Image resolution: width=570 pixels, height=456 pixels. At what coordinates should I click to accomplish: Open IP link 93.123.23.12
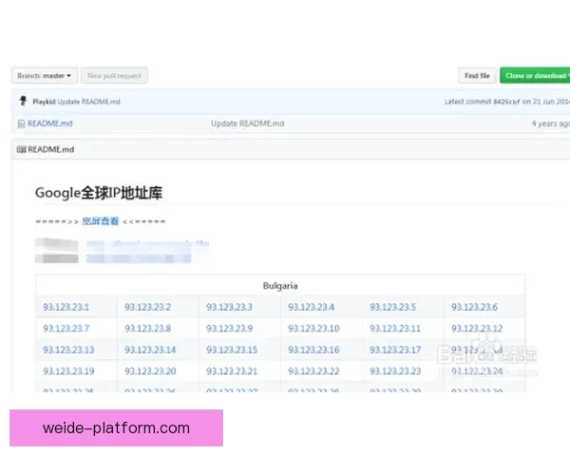pos(477,329)
